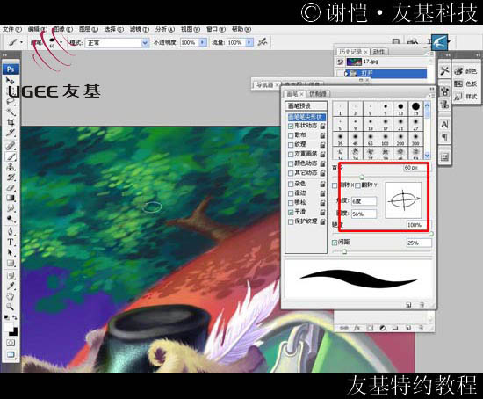The image size is (483, 399).
Task: Open the Styles (样式) panel button
Action: [x=465, y=97]
